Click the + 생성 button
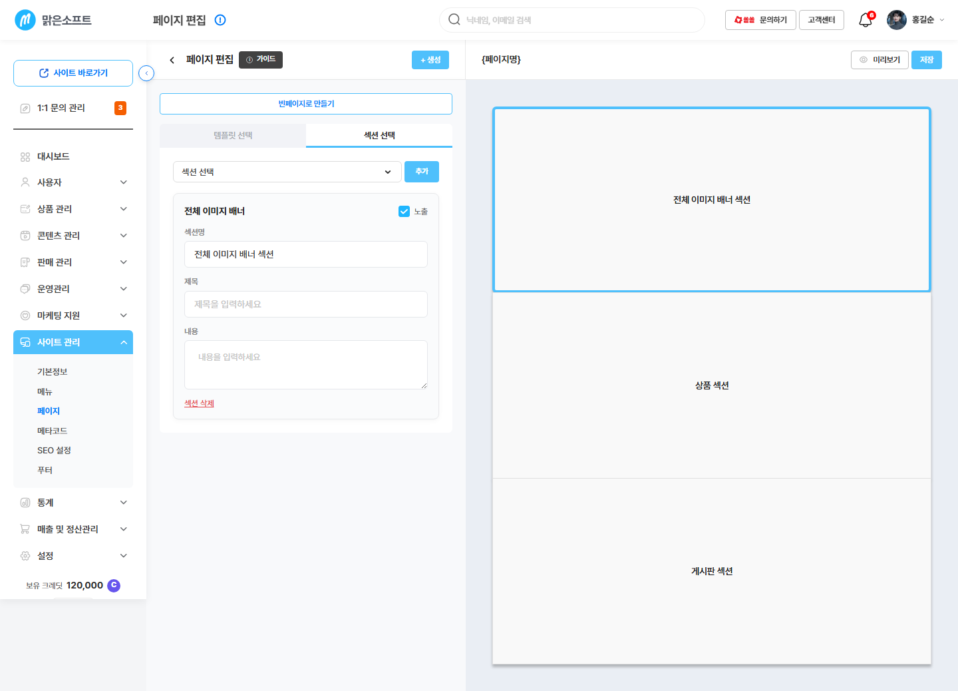The image size is (958, 691). (430, 60)
